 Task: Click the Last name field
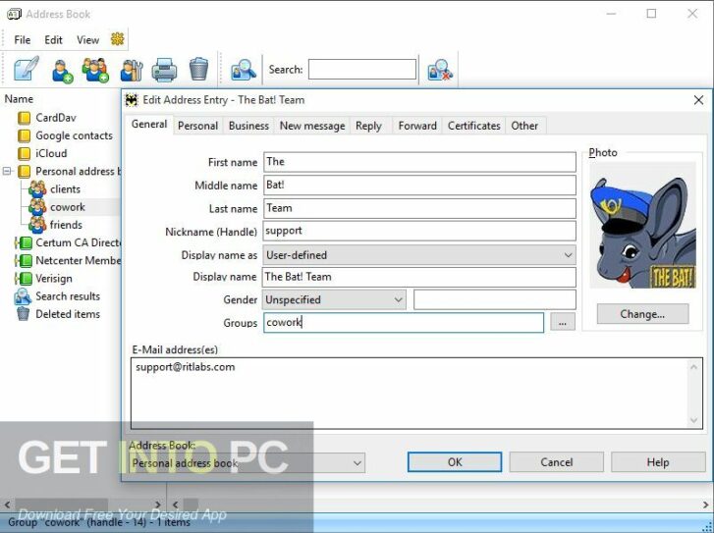(419, 208)
